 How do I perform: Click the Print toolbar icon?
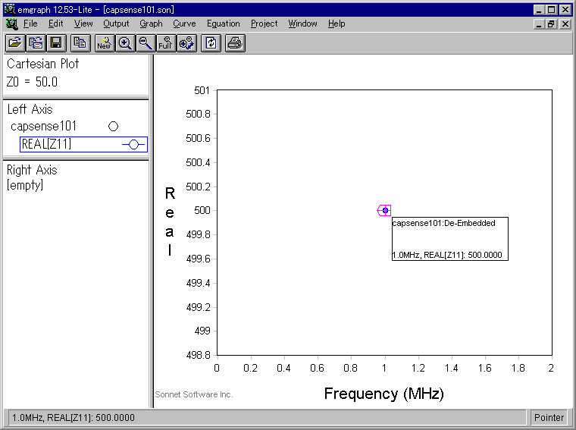pyautogui.click(x=235, y=43)
